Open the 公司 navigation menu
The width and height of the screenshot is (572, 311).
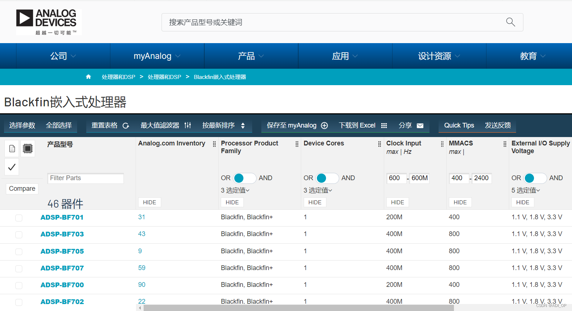coord(63,56)
